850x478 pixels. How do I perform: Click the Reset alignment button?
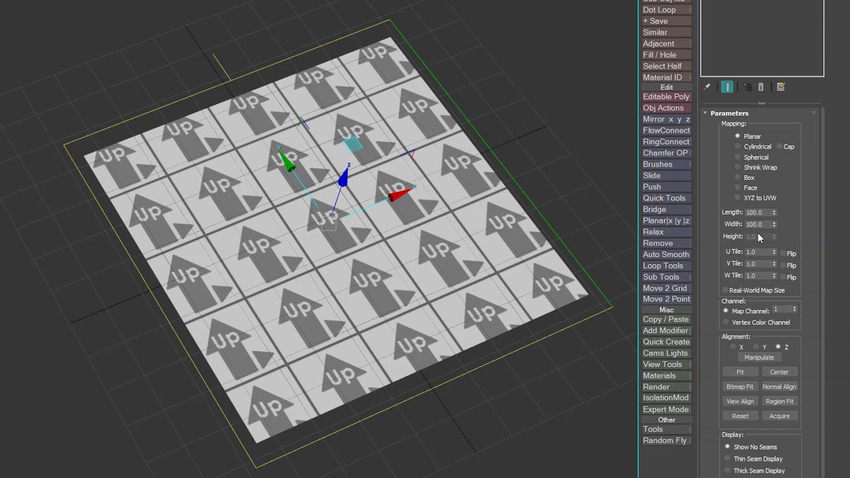click(x=740, y=416)
